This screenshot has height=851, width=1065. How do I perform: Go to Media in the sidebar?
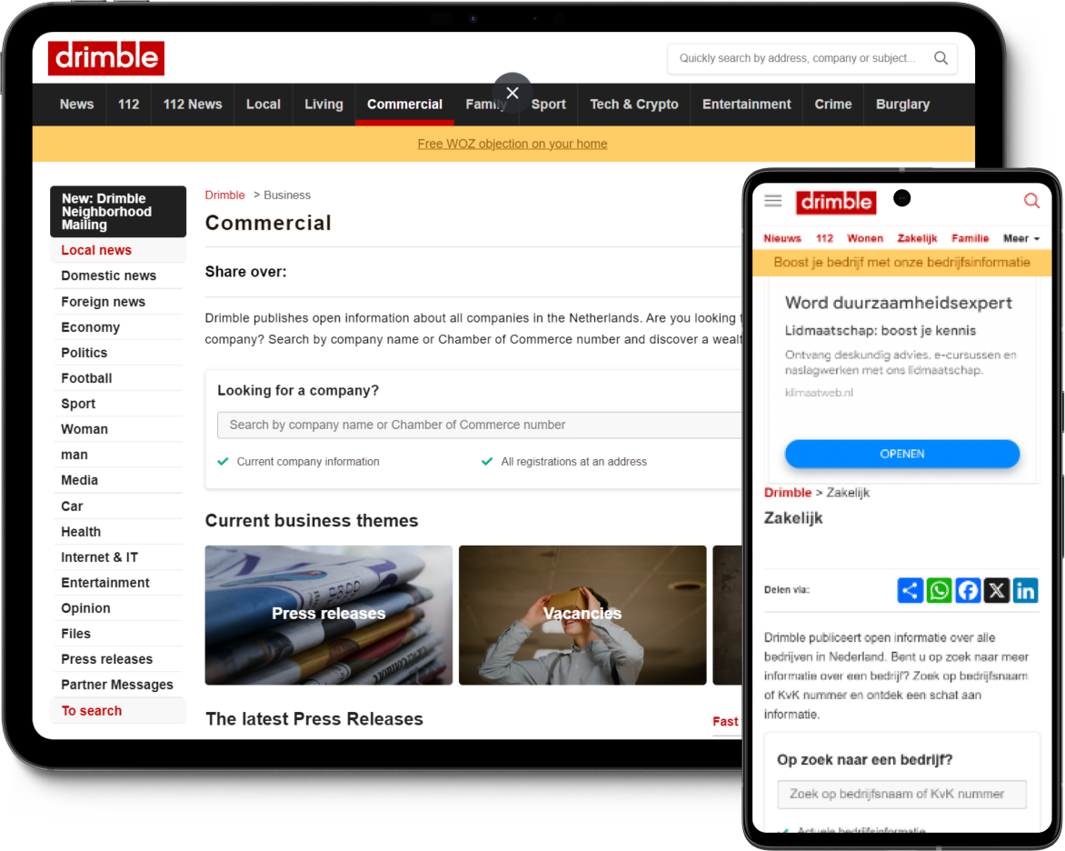(118, 481)
